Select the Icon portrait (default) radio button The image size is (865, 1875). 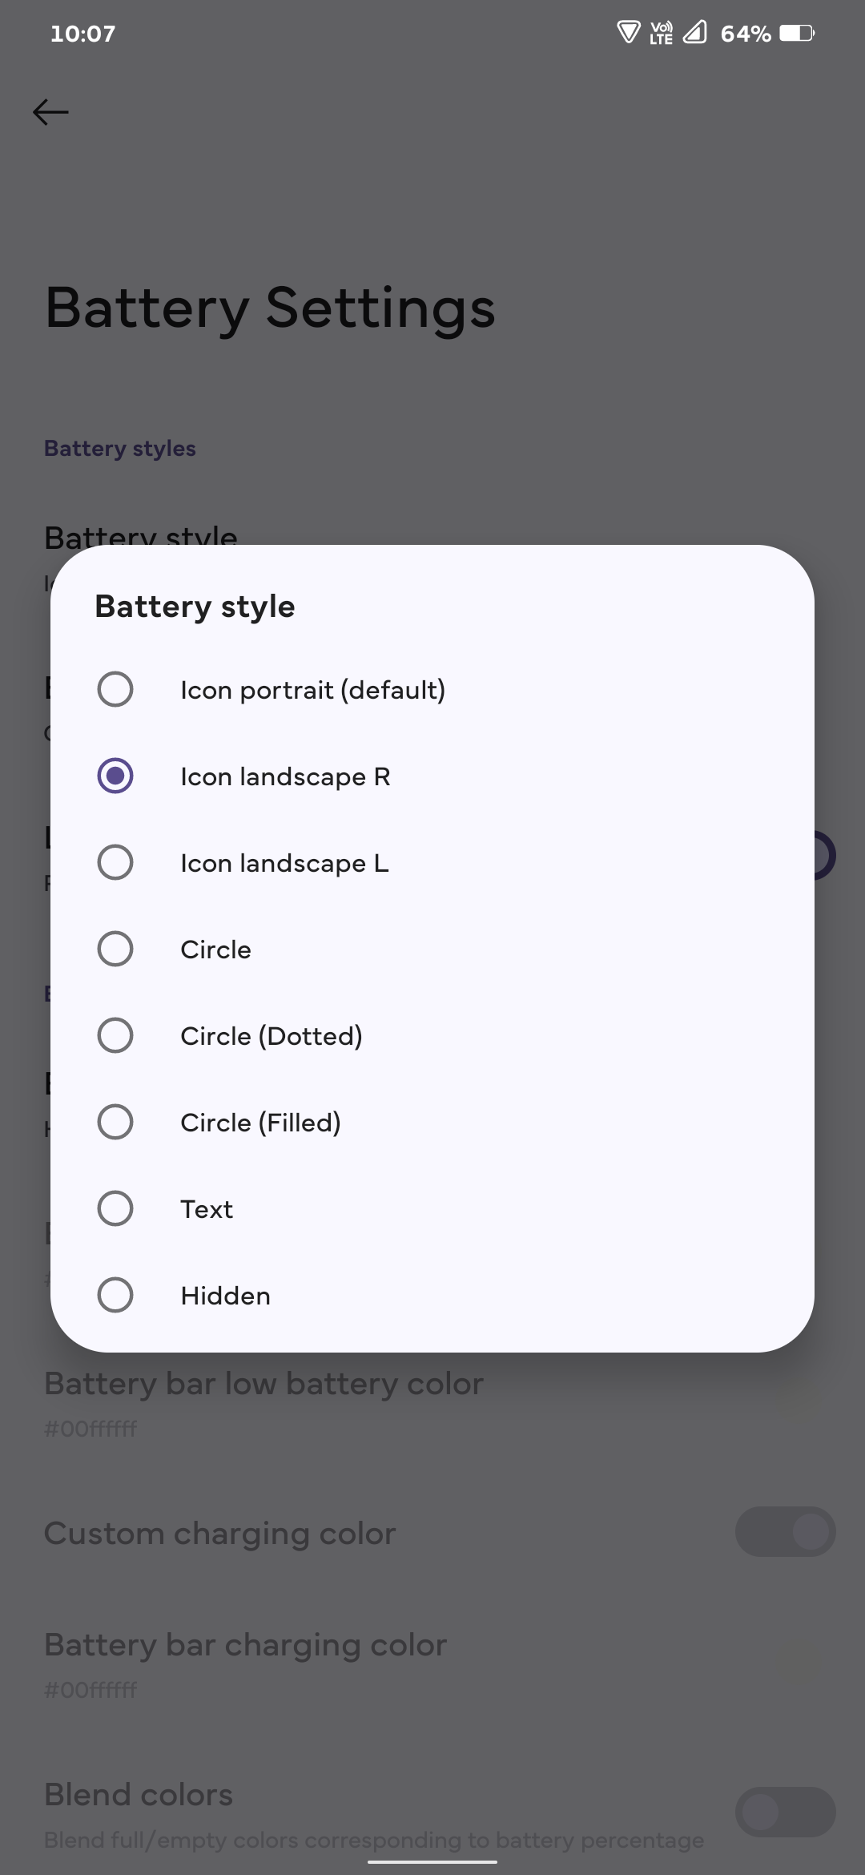coord(115,689)
